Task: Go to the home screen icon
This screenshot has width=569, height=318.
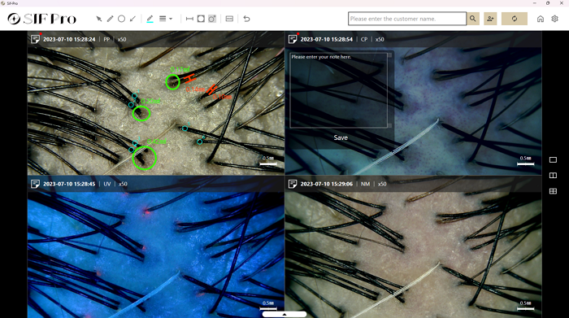Action: (x=541, y=19)
